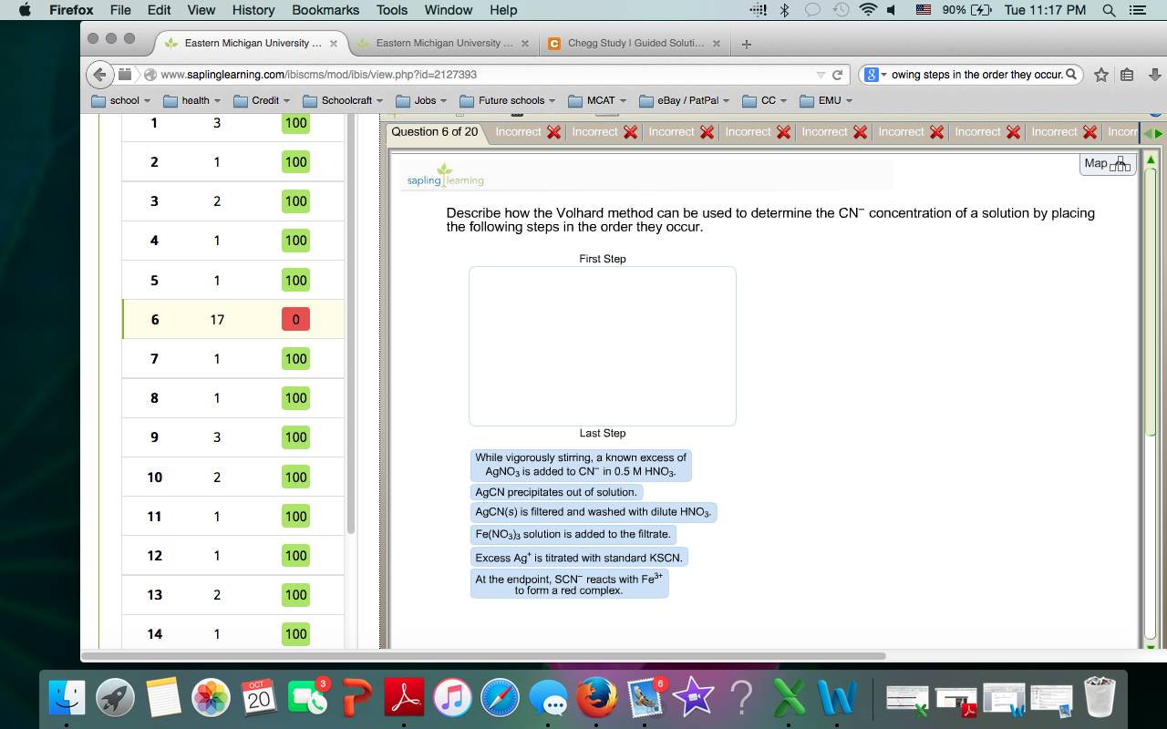Select the Question 6 of 20 tab
This screenshot has width=1167, height=729.
tap(436, 132)
